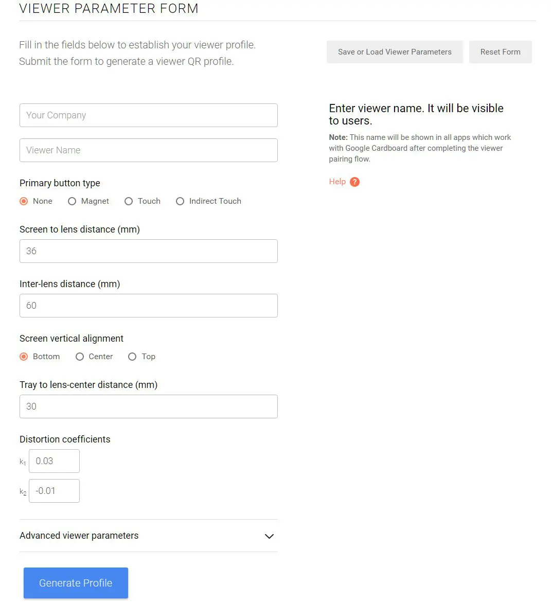
Task: Select the Magnet primary button type
Action: 72,201
